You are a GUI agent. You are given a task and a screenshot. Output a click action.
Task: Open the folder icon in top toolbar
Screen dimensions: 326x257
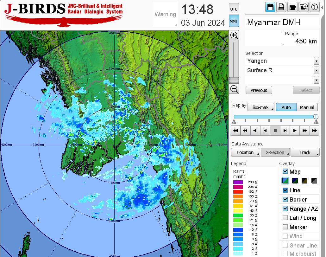292,7
